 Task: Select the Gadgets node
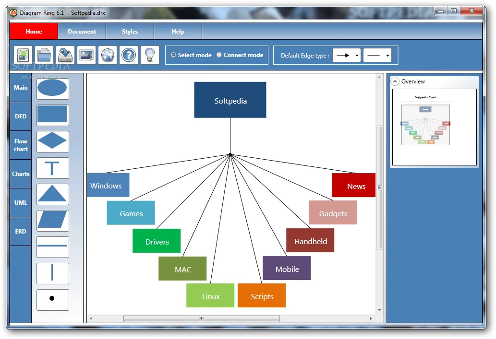(x=333, y=212)
